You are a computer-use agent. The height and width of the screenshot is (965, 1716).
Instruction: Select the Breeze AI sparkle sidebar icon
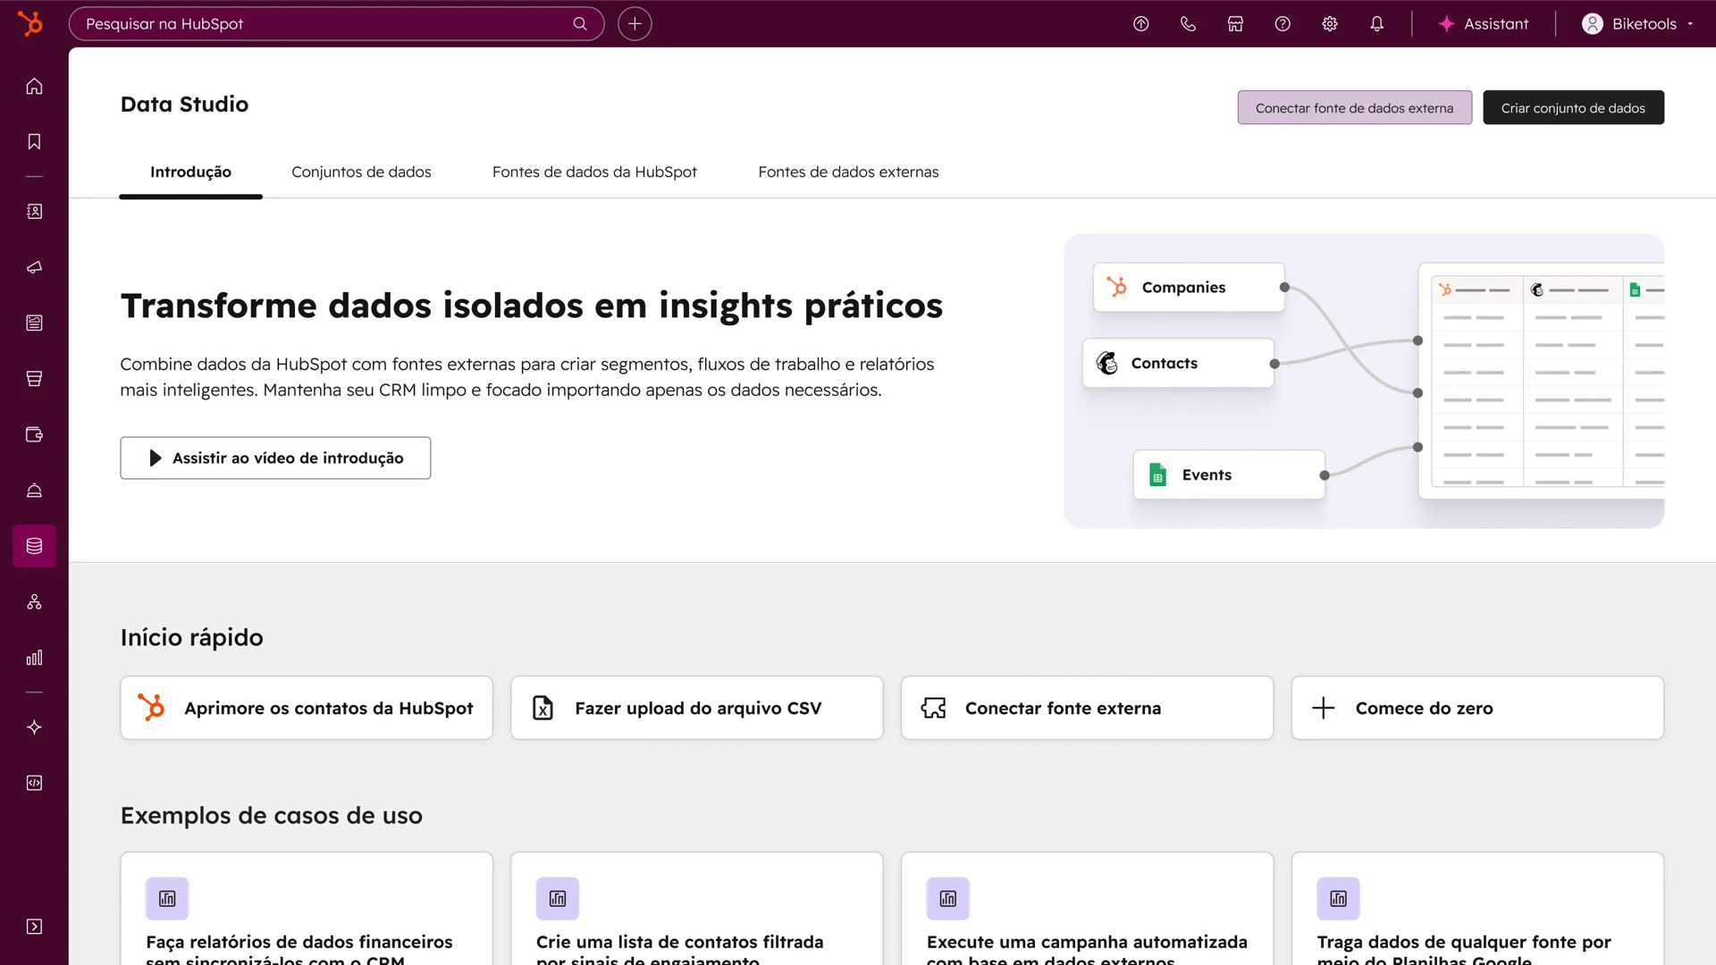(x=34, y=726)
